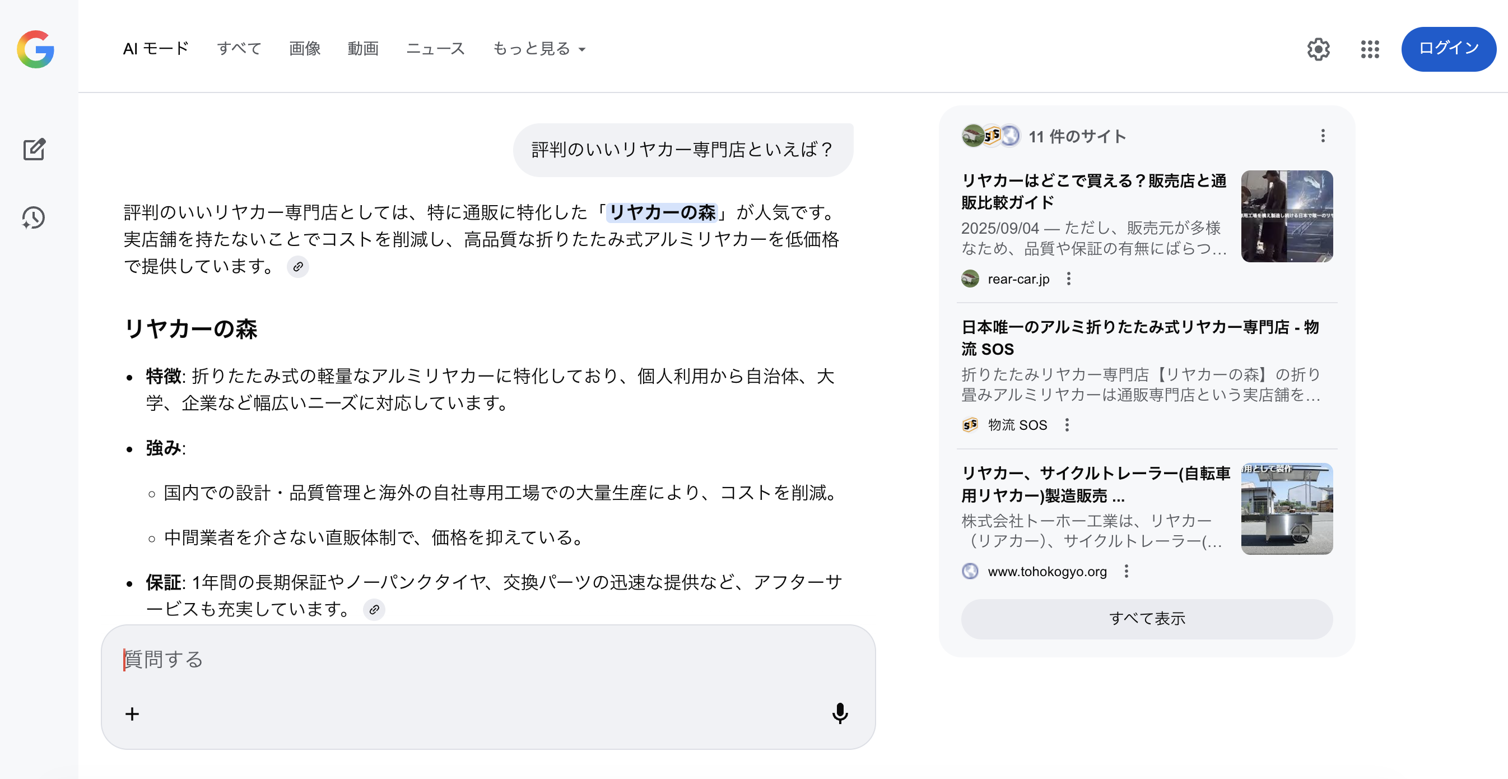This screenshot has height=779, width=1508.
Task: Switch to the ニュース tab
Action: coord(435,49)
